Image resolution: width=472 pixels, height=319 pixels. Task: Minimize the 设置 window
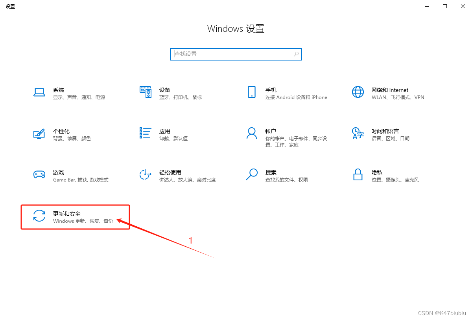click(x=427, y=6)
